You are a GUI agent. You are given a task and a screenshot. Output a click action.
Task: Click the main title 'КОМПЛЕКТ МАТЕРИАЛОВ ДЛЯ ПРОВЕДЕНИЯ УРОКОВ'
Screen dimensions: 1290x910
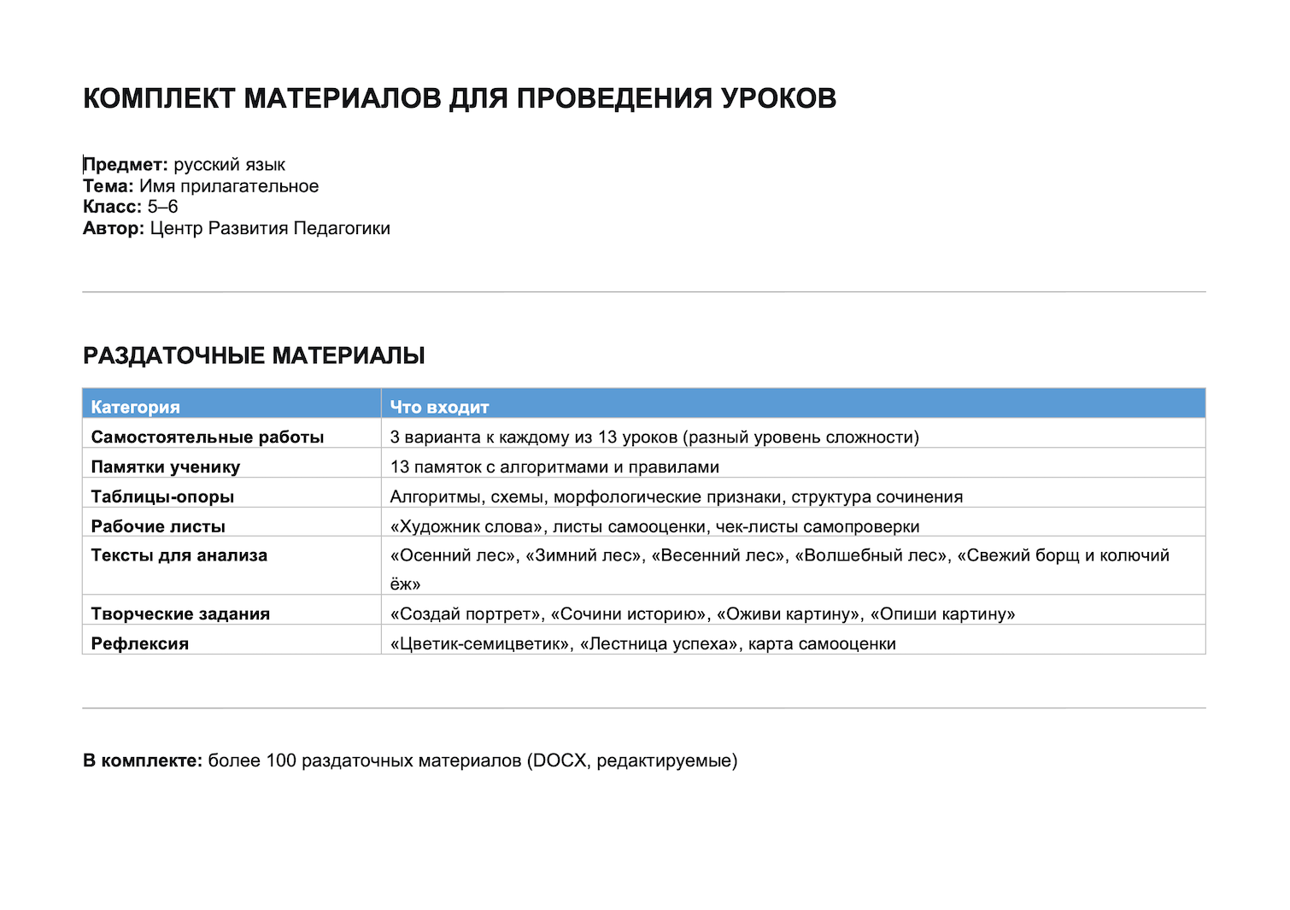click(x=460, y=99)
